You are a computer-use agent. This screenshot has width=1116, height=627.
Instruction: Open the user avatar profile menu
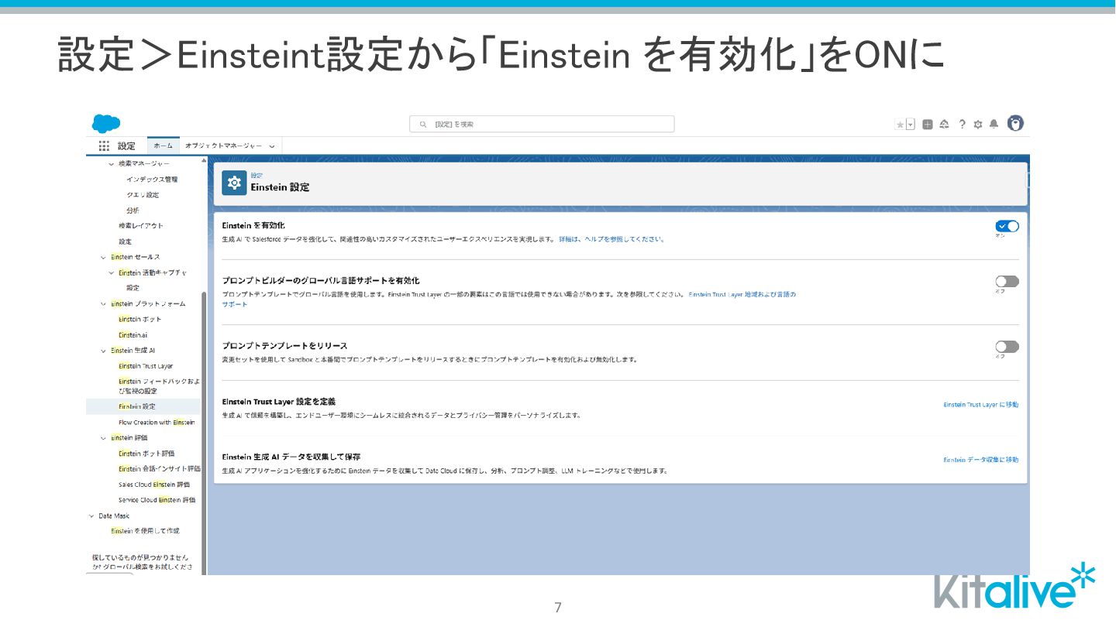[x=1015, y=123]
